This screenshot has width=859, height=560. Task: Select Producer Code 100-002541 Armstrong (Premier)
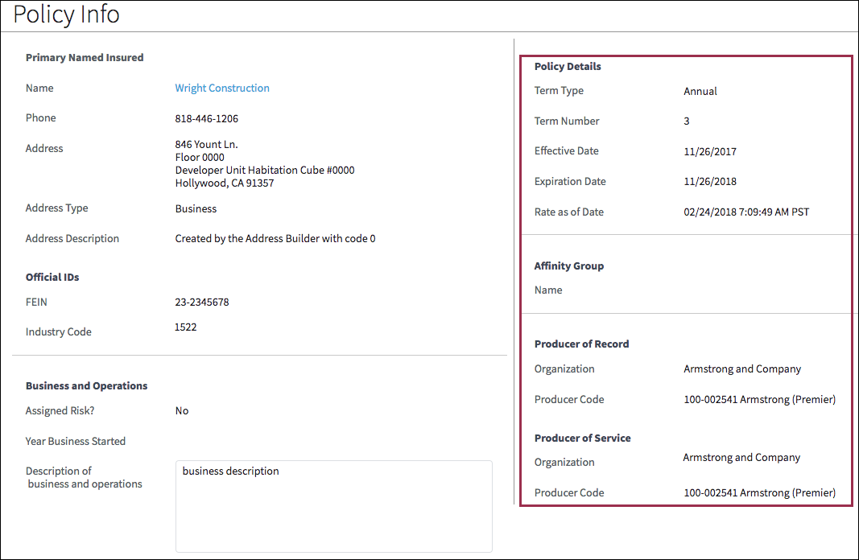point(759,399)
